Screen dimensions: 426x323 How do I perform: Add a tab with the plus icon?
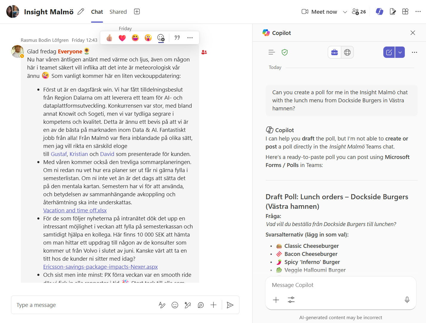click(x=137, y=12)
